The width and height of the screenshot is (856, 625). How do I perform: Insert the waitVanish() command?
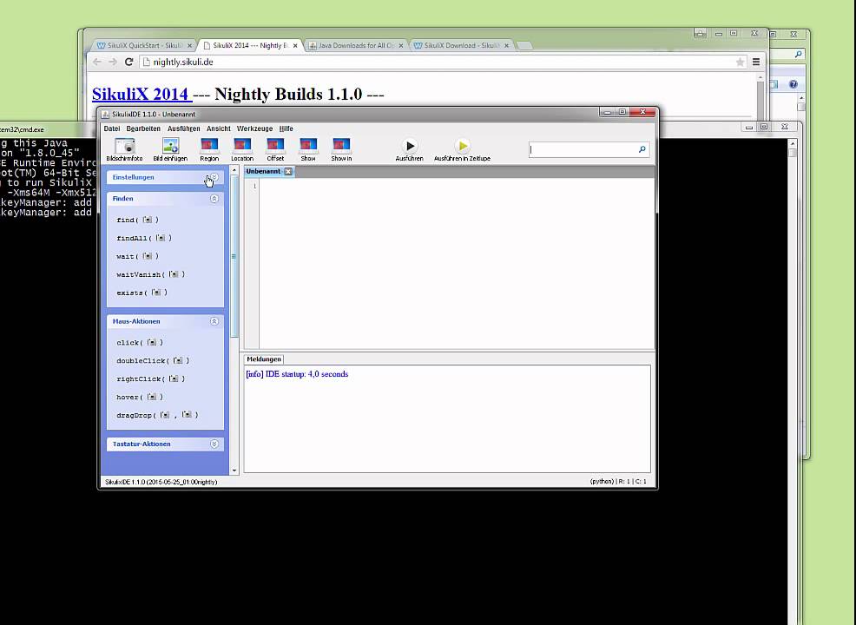[151, 274]
